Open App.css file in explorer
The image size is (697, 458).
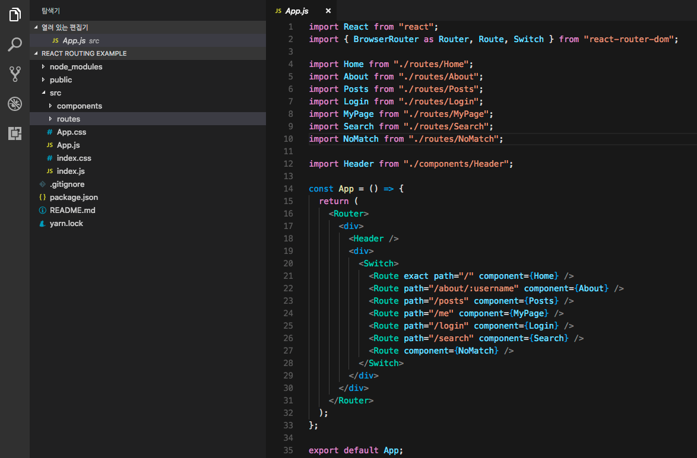tap(71, 132)
